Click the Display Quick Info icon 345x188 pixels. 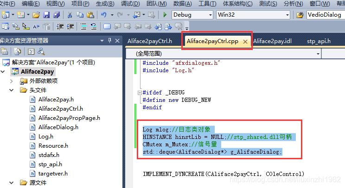(26, 27)
